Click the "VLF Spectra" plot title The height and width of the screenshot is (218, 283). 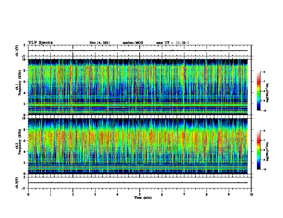coord(40,43)
